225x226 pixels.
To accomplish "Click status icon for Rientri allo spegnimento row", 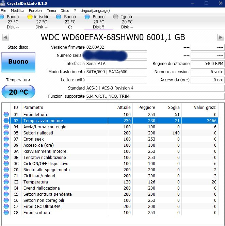I will tap(6, 169).
